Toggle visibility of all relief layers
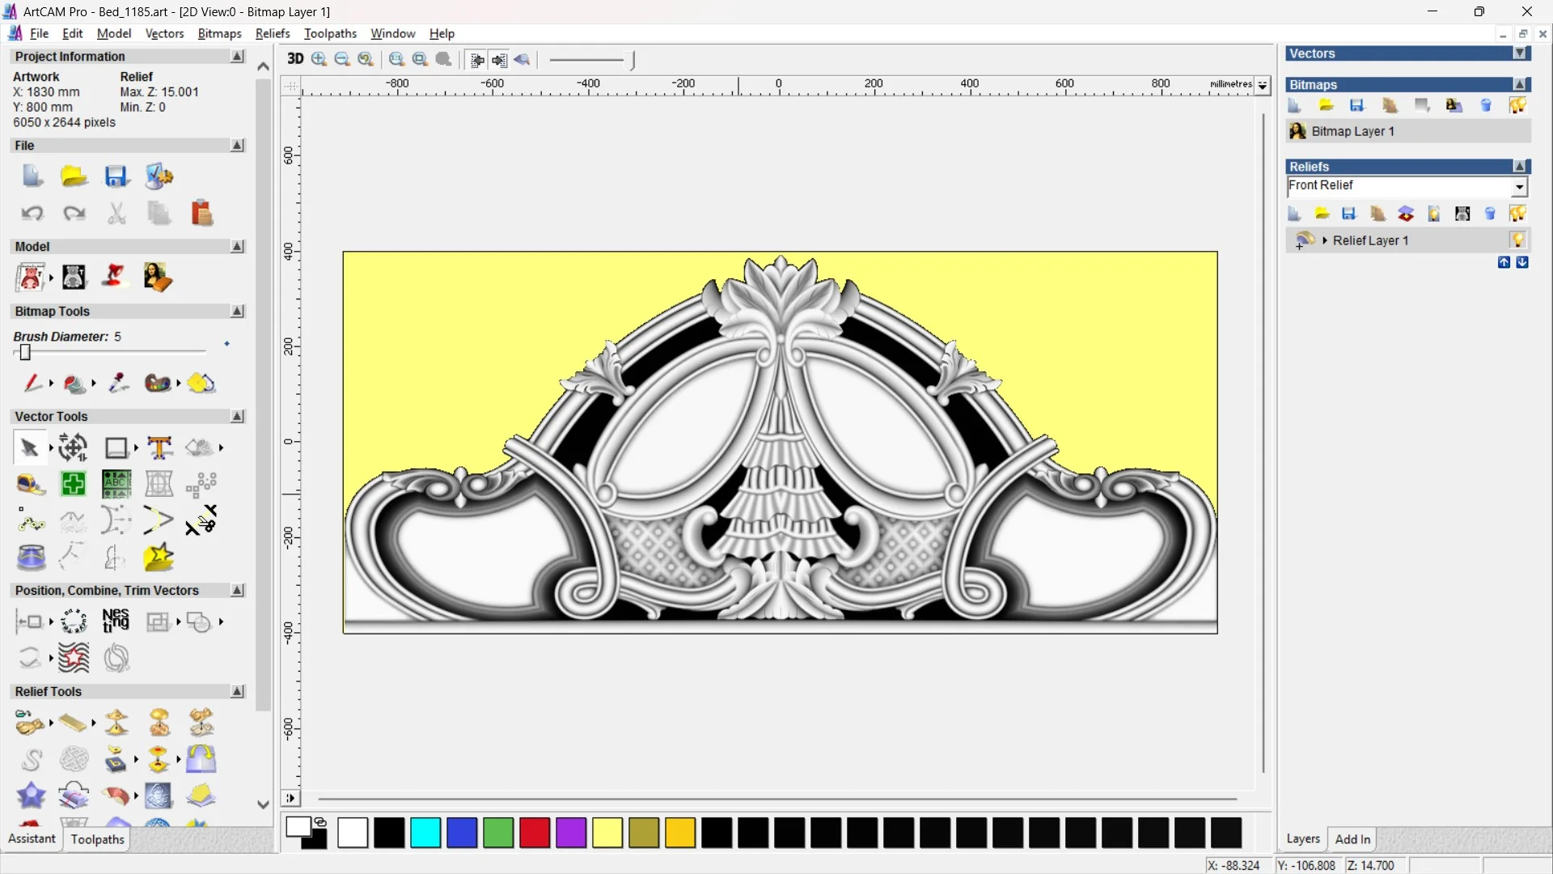Image resolution: width=1553 pixels, height=874 pixels. [1517, 214]
